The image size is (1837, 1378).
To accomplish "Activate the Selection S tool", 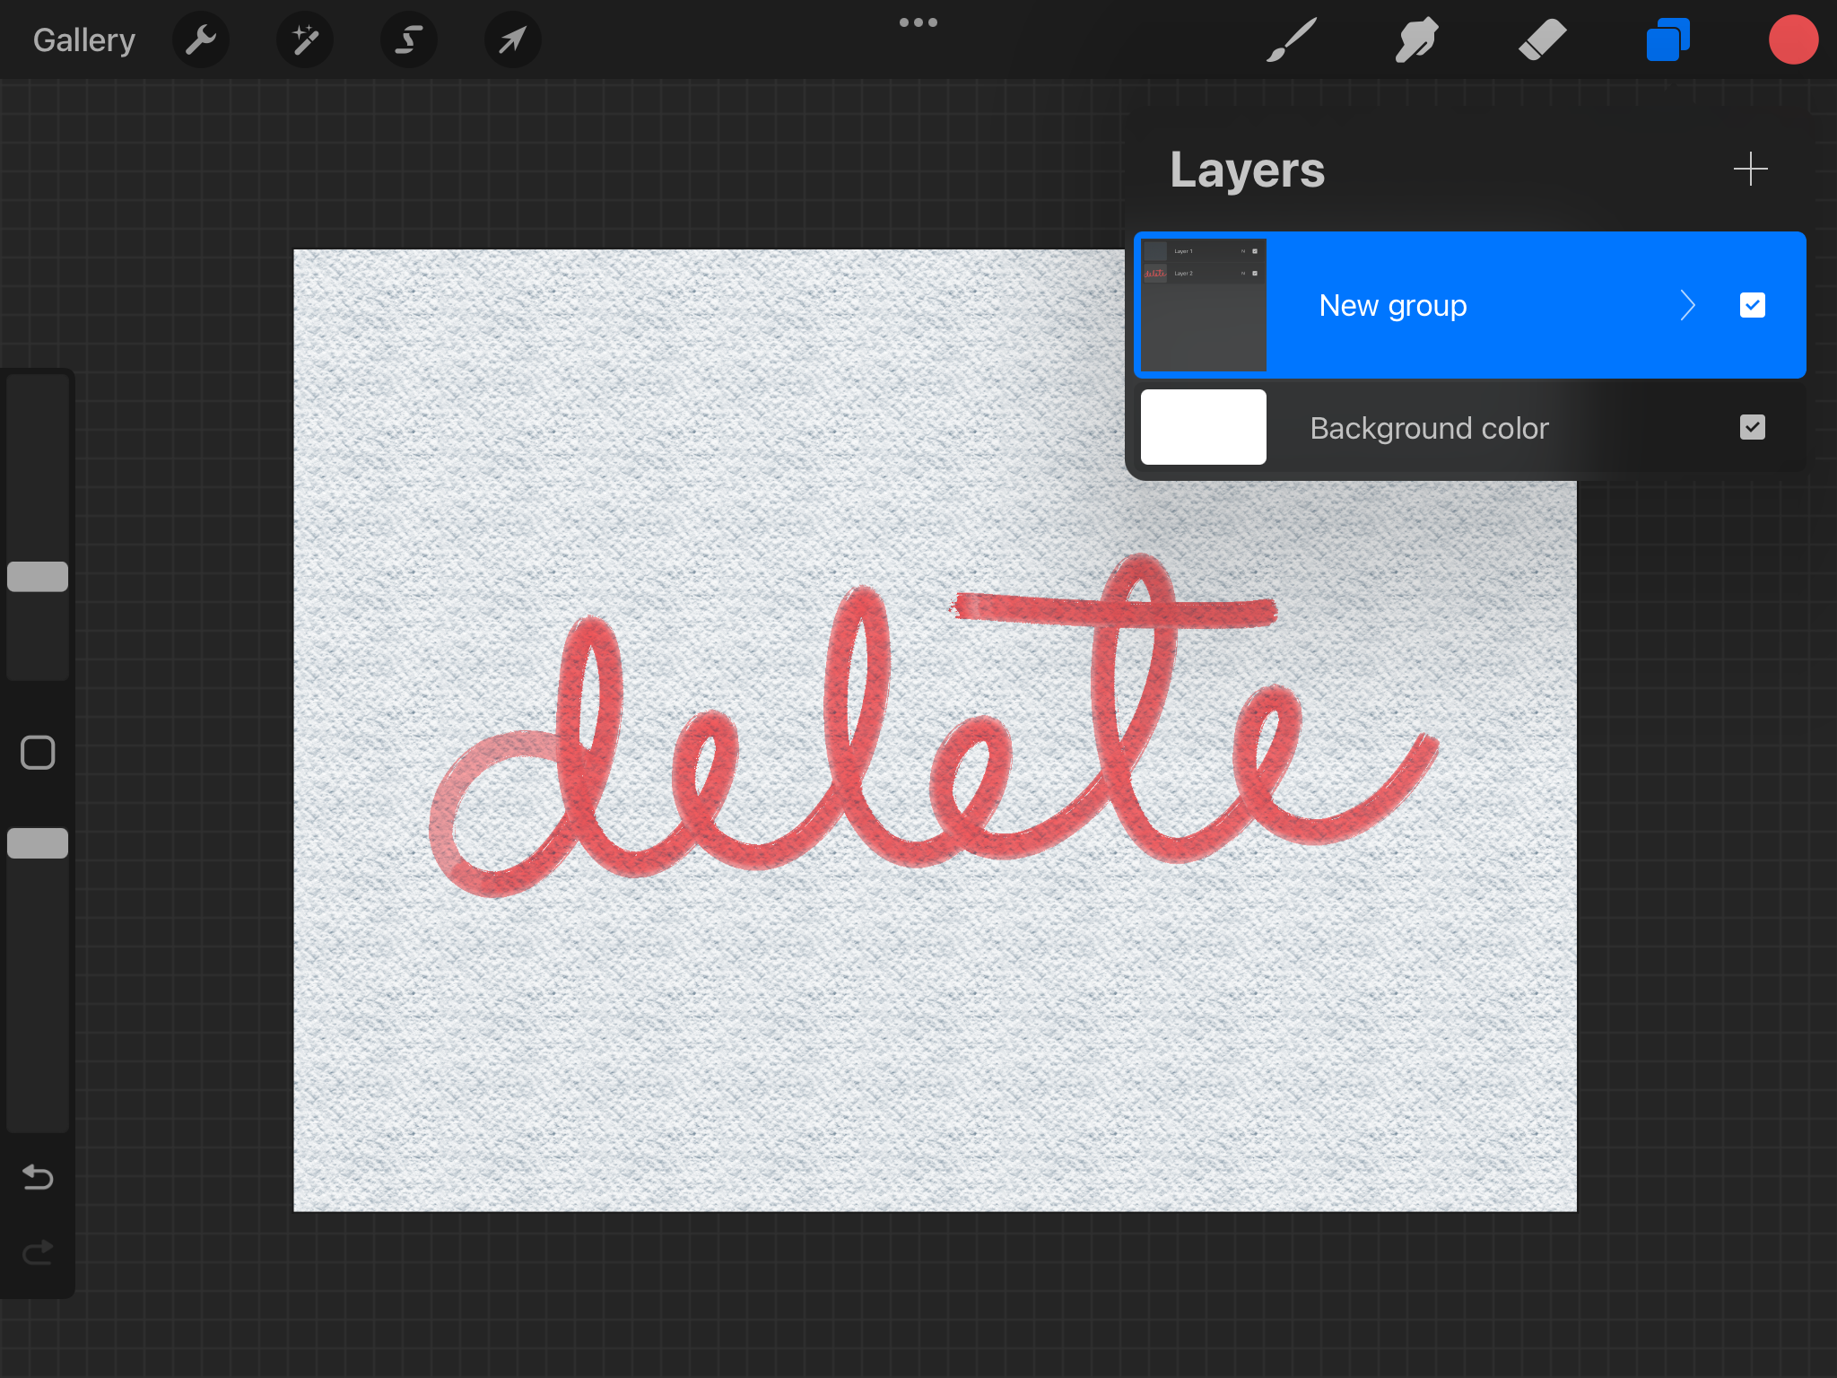I will point(409,39).
